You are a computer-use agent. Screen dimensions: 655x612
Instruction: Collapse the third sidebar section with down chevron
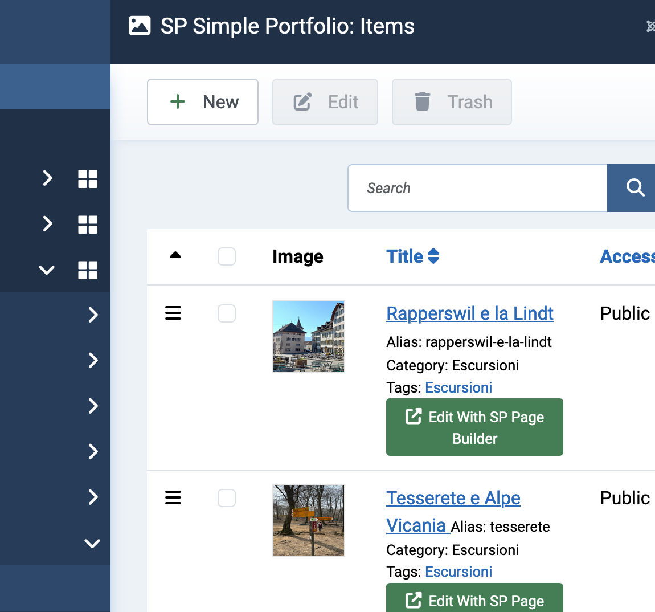47,270
